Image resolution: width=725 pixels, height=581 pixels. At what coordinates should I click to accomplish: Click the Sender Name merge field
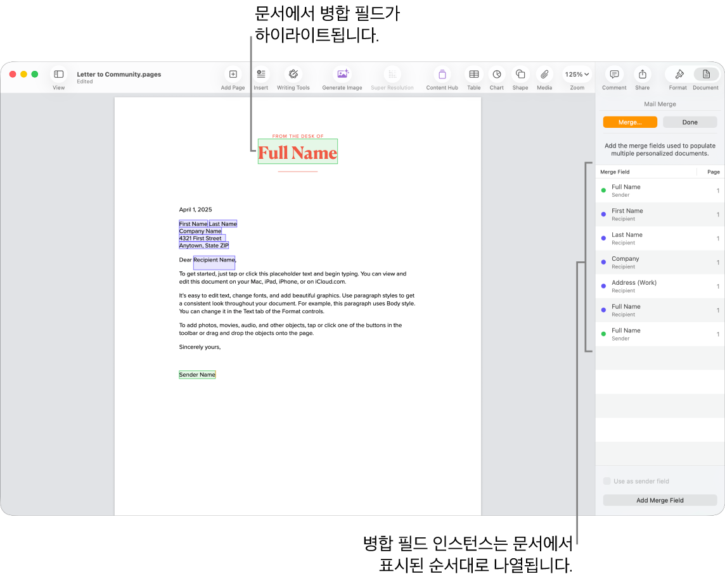tap(198, 375)
